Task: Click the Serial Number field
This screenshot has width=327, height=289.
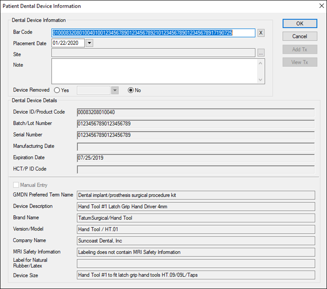Action: point(195,135)
